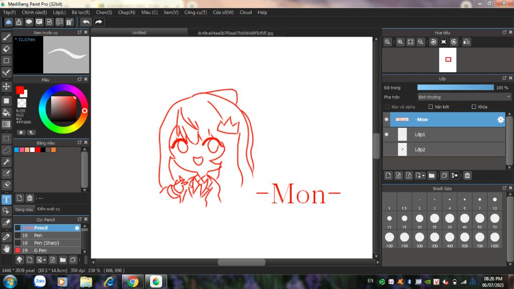
Task: Open the Công cụ(T) menu
Action: [x=195, y=12]
